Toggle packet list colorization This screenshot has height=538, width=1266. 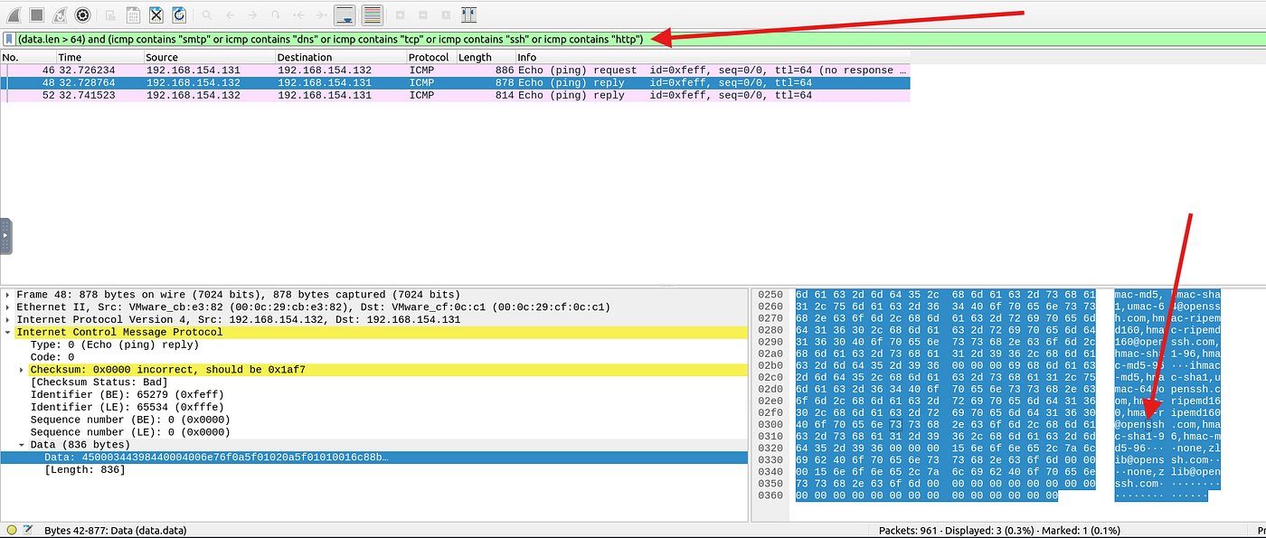click(372, 14)
